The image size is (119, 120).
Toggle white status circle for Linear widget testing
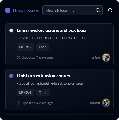(x=11, y=30)
